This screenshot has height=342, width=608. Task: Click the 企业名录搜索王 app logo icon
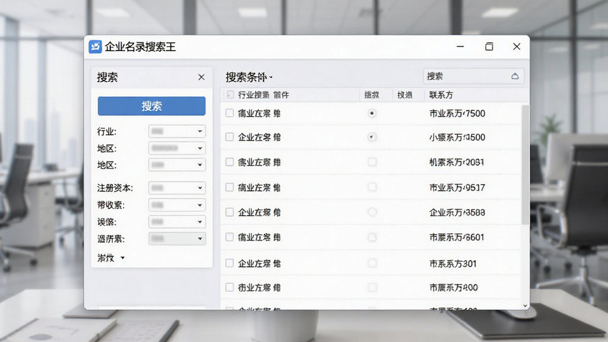pyautogui.click(x=95, y=46)
